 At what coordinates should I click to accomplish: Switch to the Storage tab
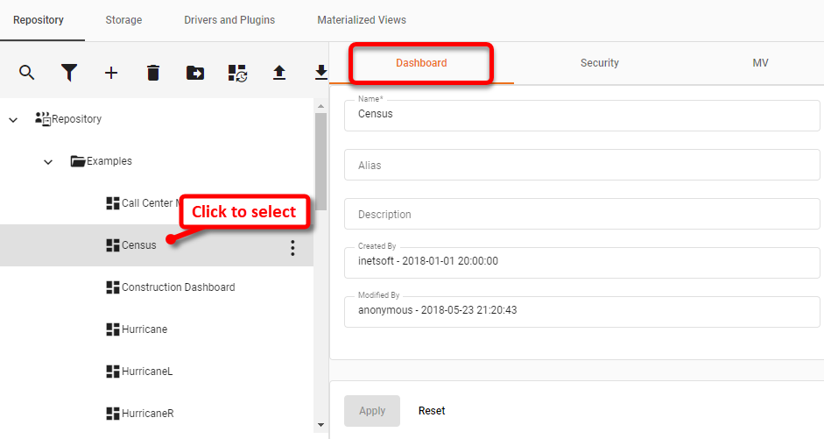tap(123, 20)
